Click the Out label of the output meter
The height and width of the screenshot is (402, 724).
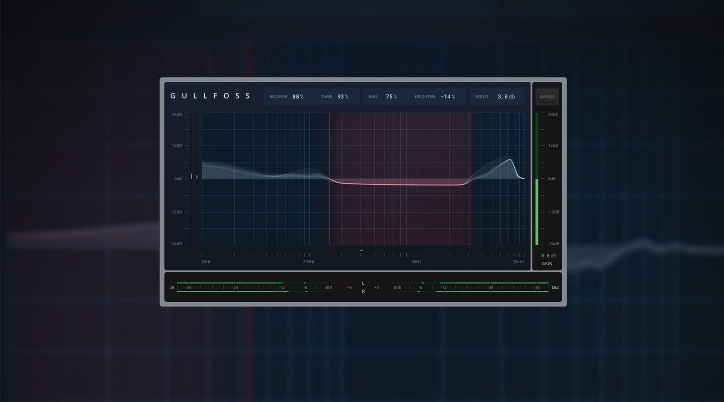pyautogui.click(x=555, y=287)
